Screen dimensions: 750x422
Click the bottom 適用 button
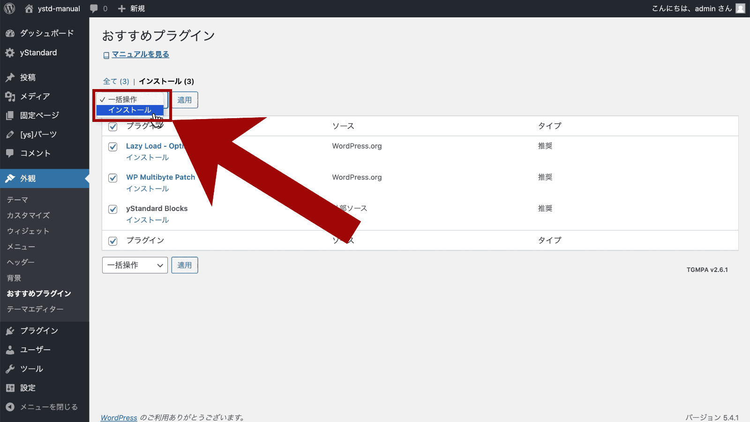(185, 265)
